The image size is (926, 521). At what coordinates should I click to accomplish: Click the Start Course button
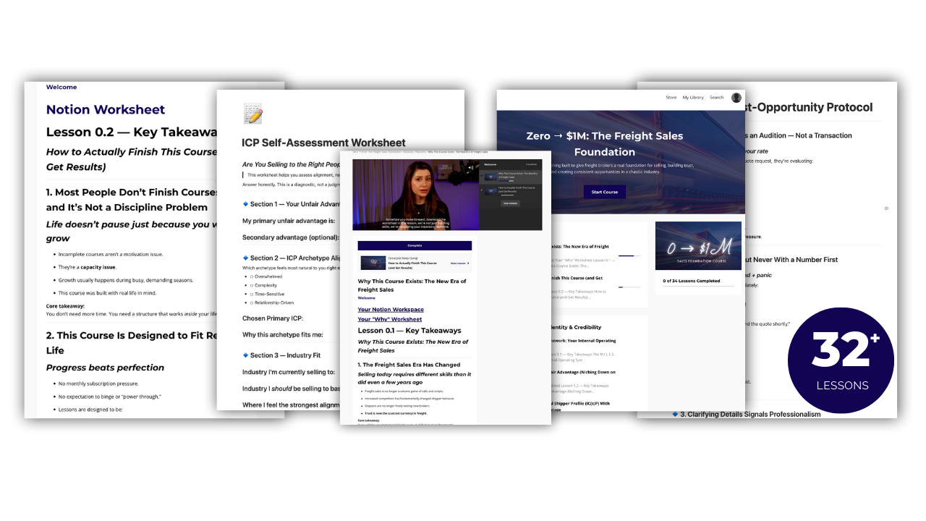click(x=605, y=192)
